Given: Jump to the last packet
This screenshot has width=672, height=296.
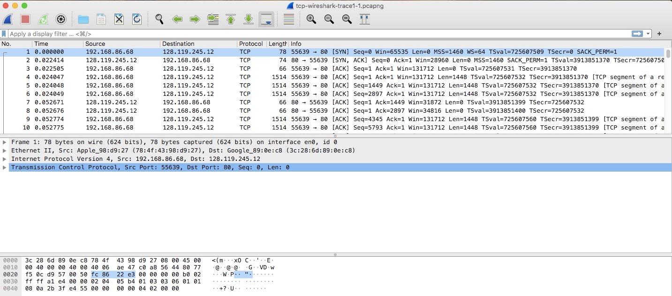Looking at the screenshot, I should 248,19.
